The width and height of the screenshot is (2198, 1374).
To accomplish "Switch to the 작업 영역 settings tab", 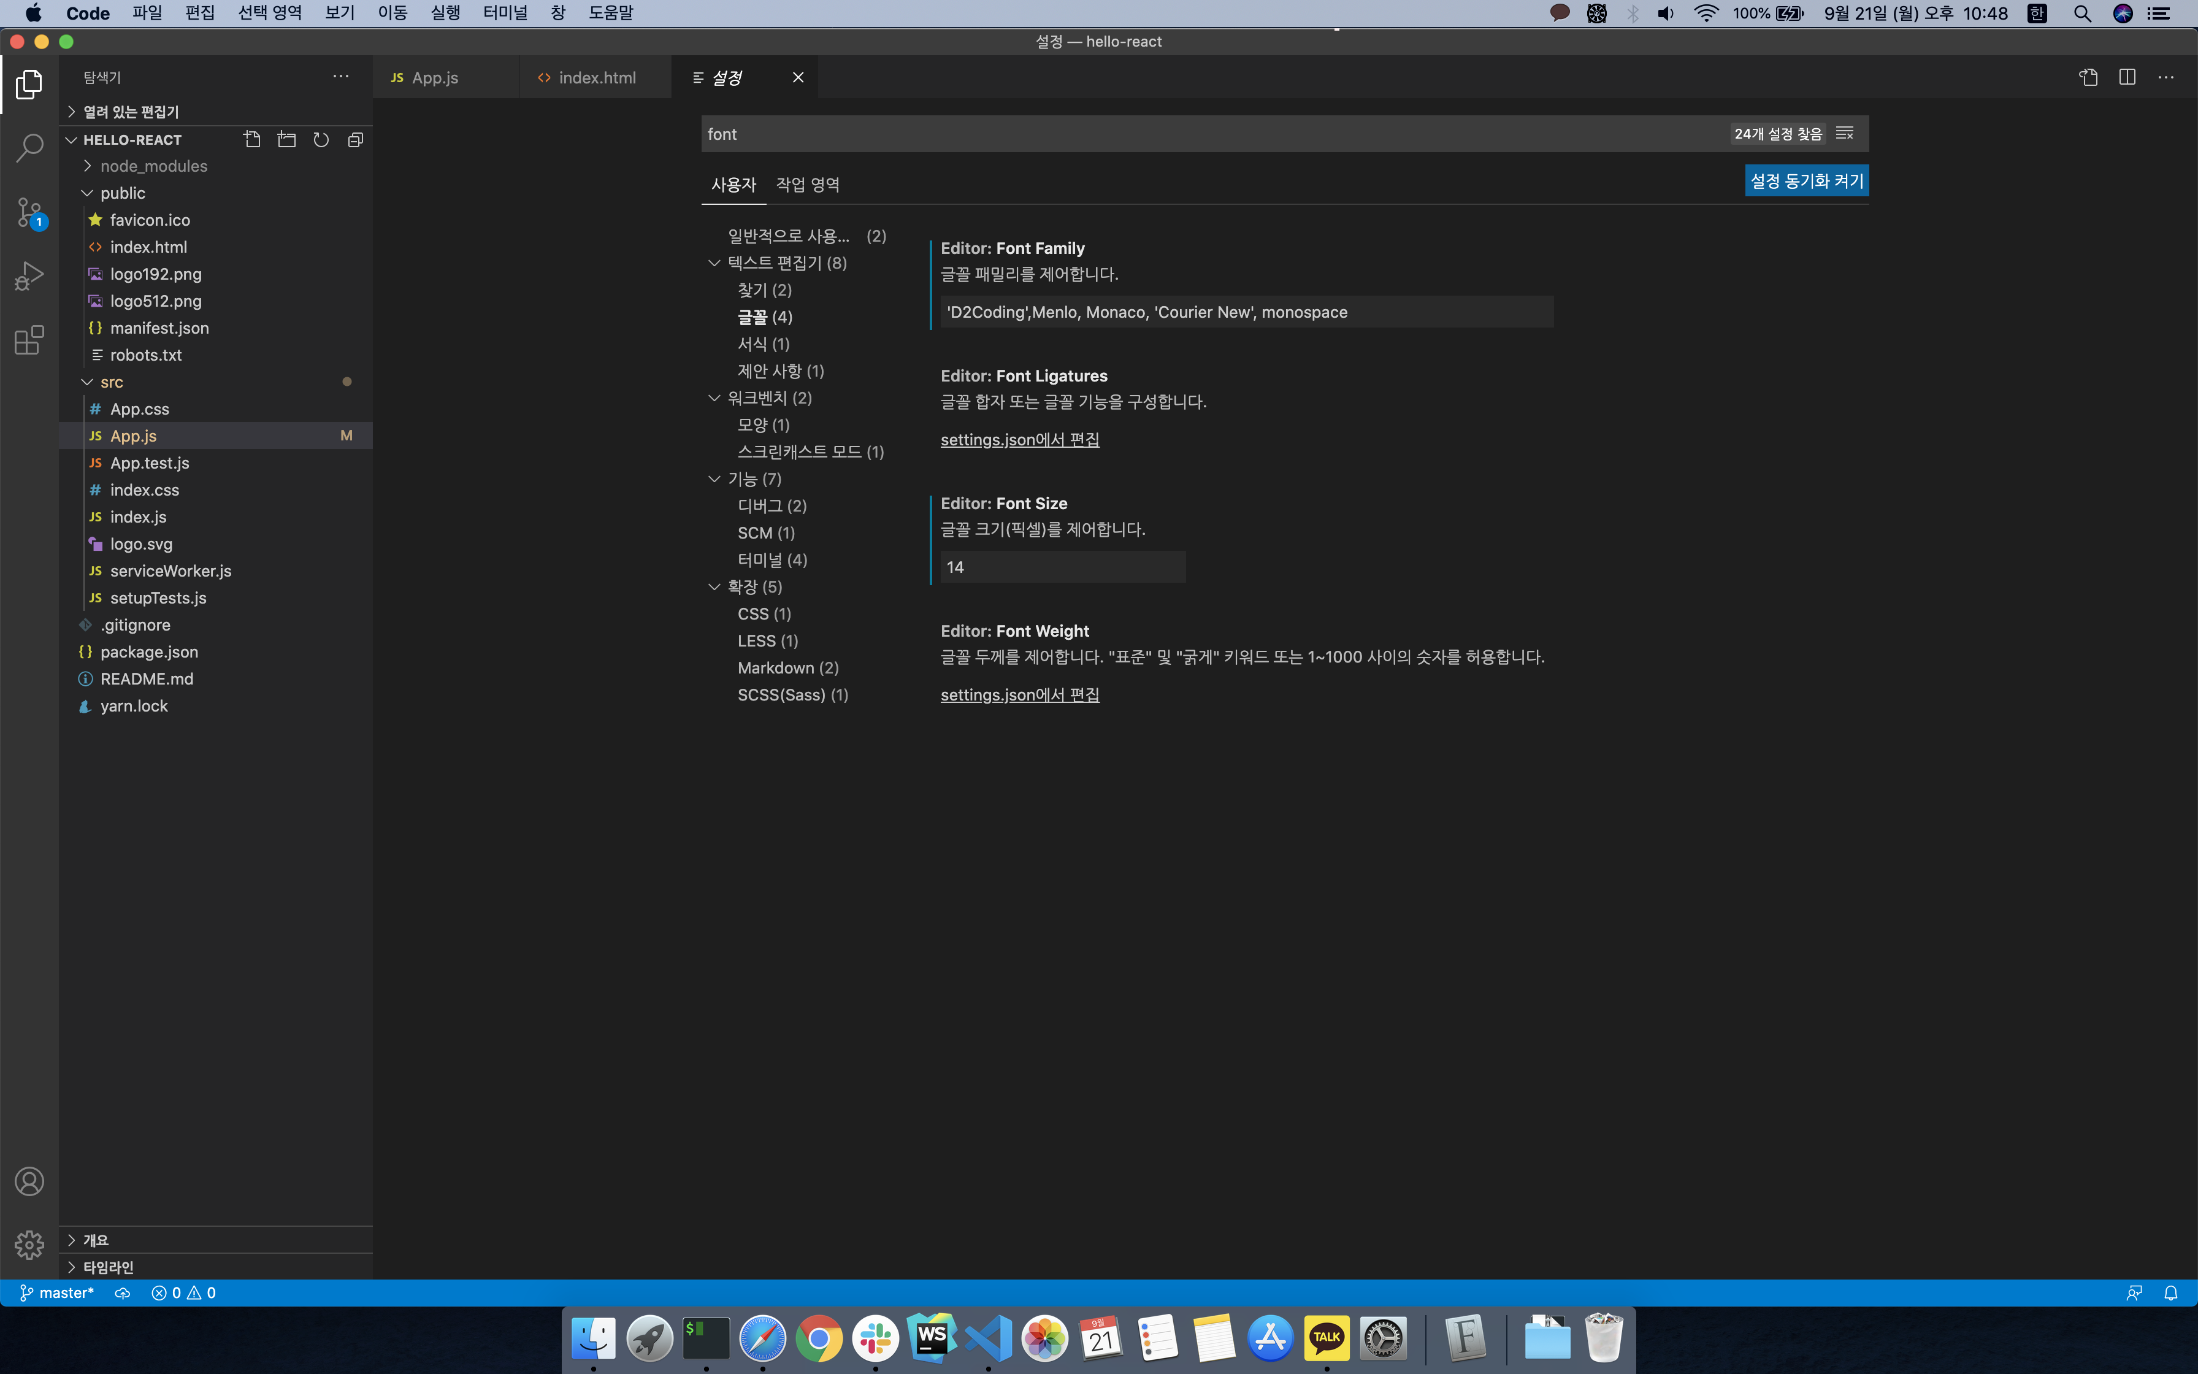I will 806,185.
